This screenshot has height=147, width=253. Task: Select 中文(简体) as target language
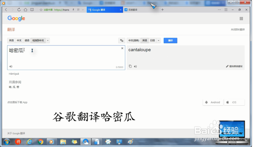coord(134,41)
